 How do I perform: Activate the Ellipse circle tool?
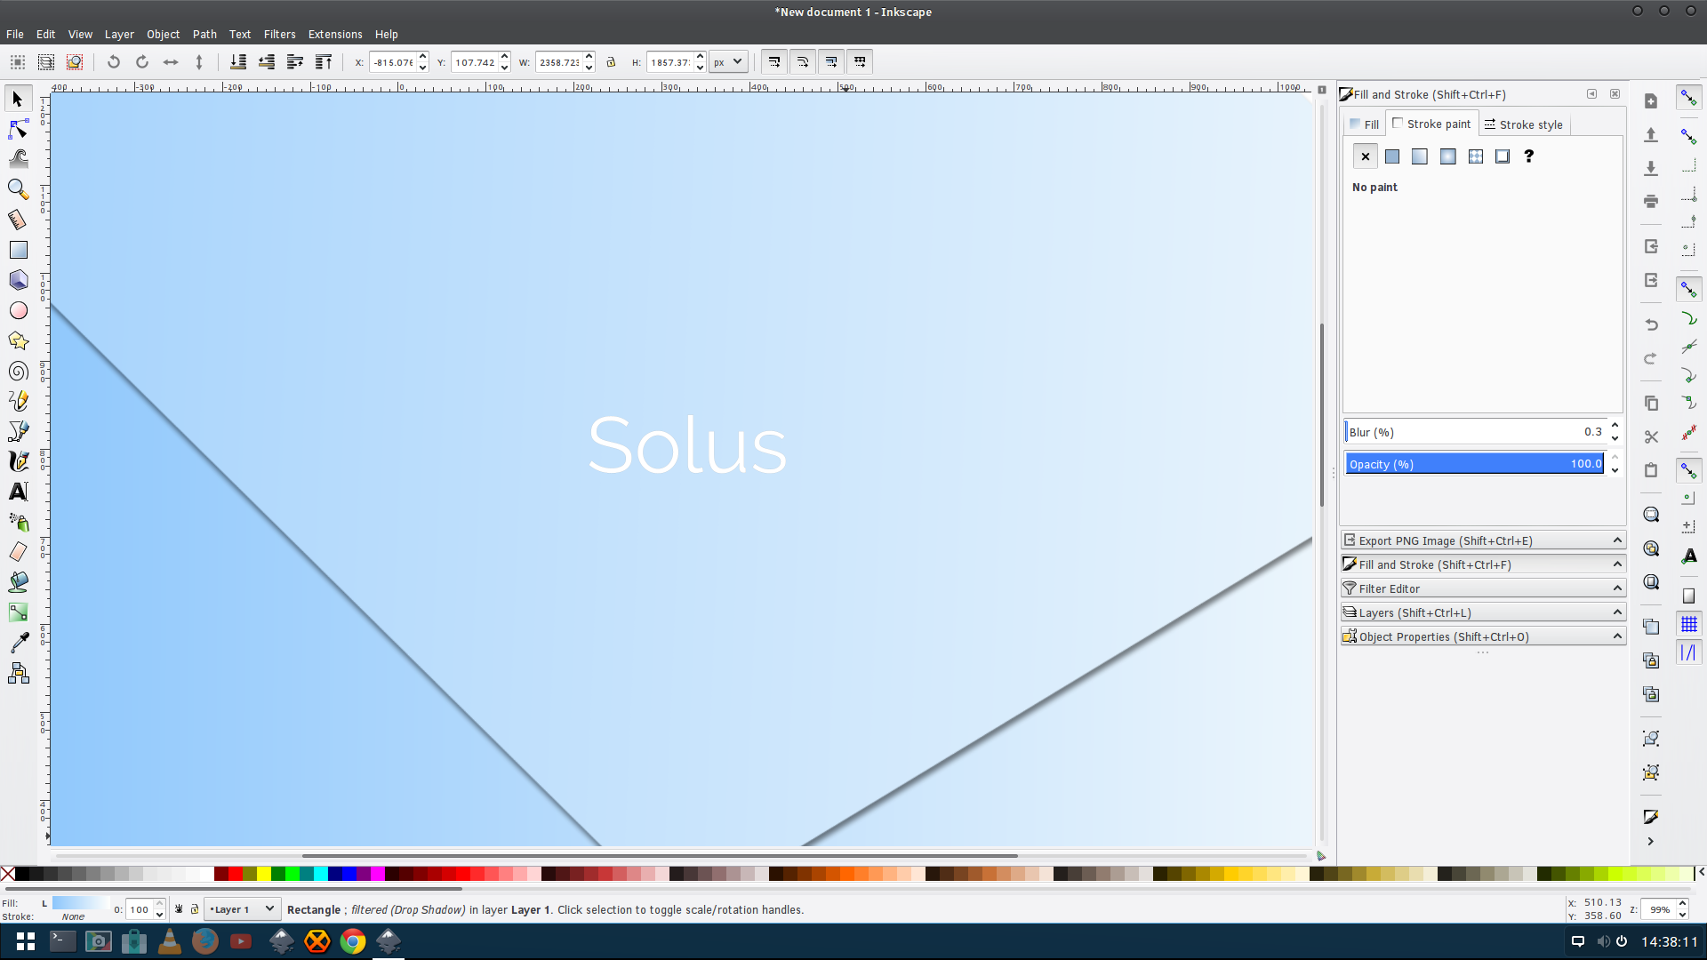18,310
